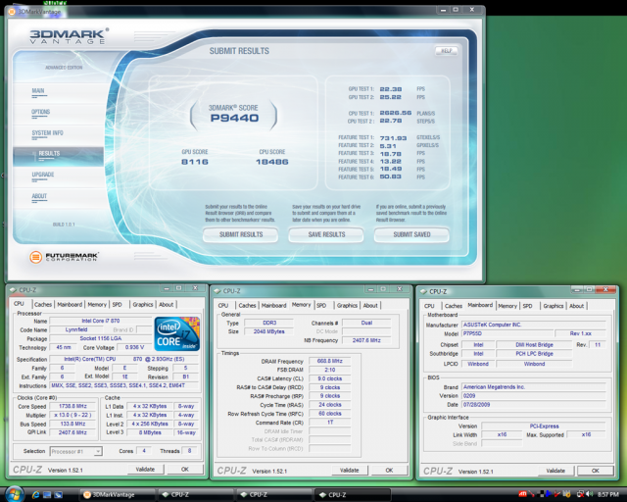Open MAIN section in 3DMark sidebar

(x=38, y=91)
